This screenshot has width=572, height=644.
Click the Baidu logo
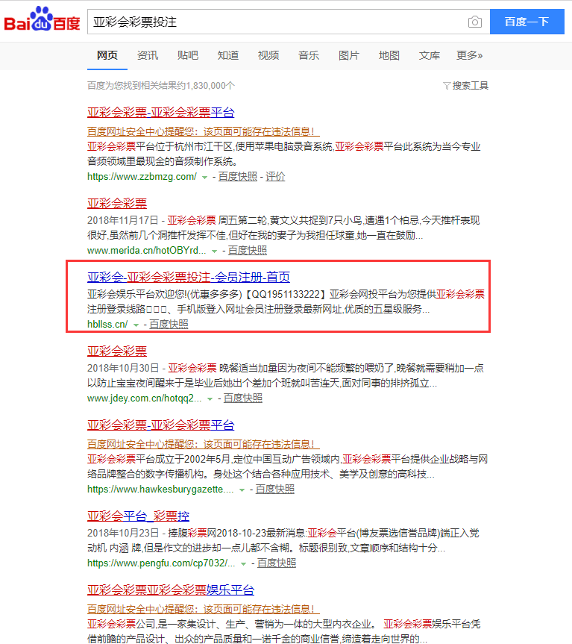pos(42,19)
